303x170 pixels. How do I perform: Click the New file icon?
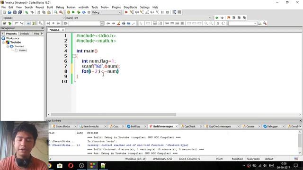4,12
